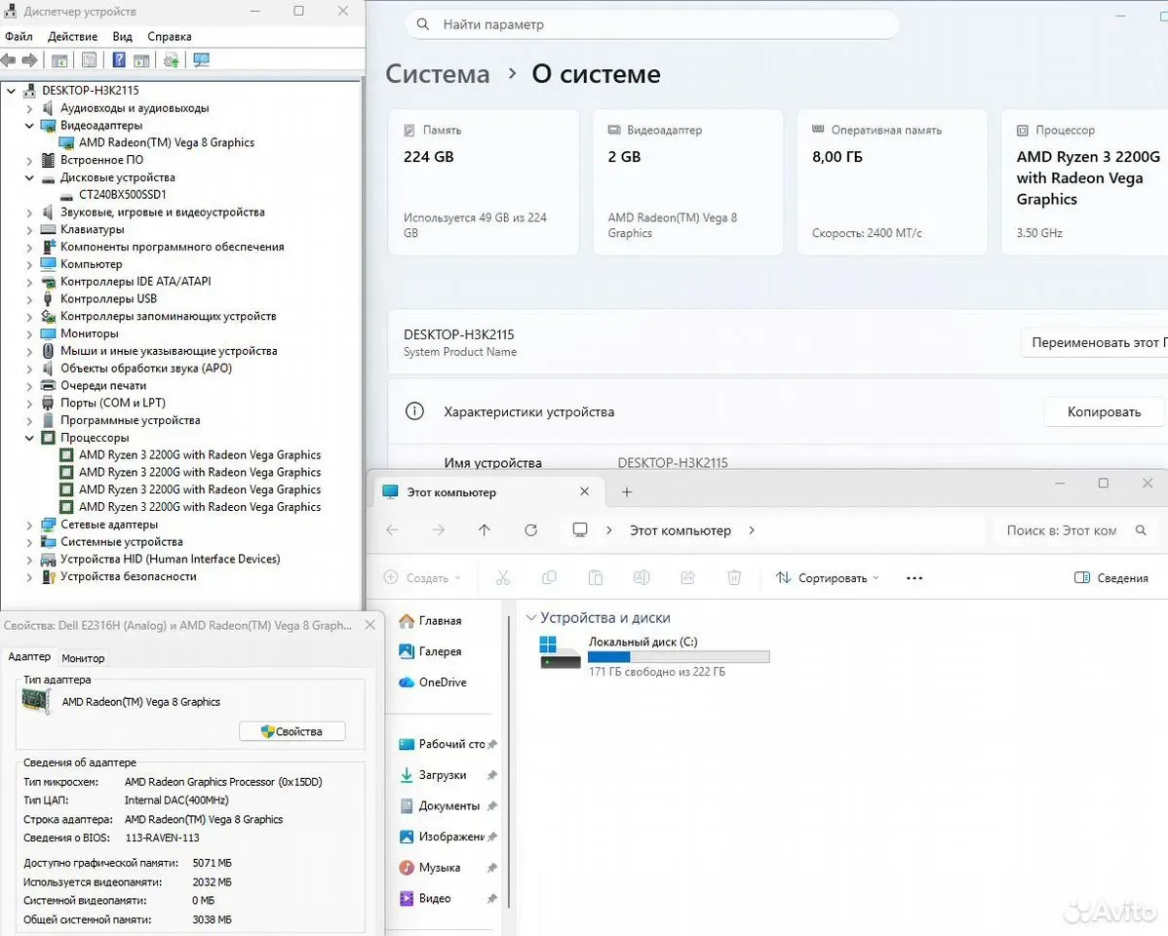This screenshot has width=1168, height=936.
Task: Click the Копировать button in Settings
Action: tap(1104, 411)
